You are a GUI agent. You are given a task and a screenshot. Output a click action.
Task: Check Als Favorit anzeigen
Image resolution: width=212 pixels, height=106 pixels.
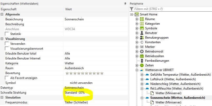[7, 78]
